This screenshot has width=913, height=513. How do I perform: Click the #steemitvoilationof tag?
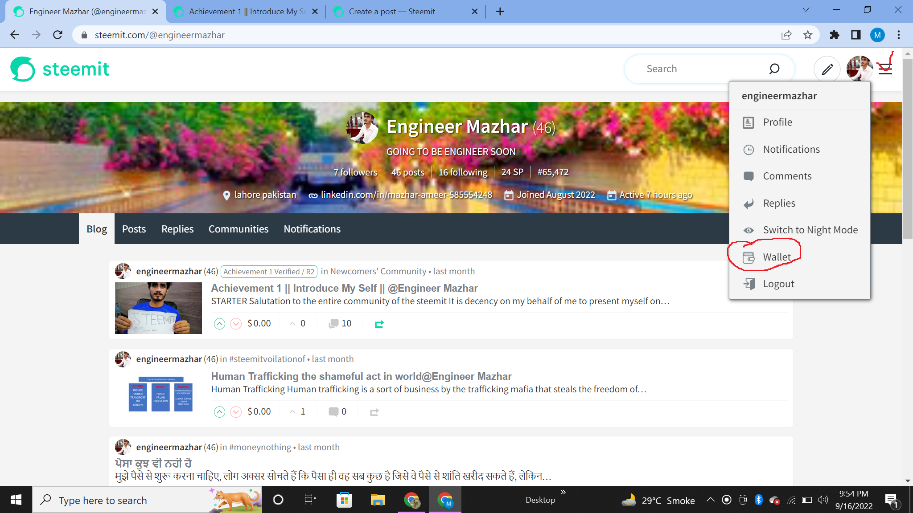pos(267,359)
